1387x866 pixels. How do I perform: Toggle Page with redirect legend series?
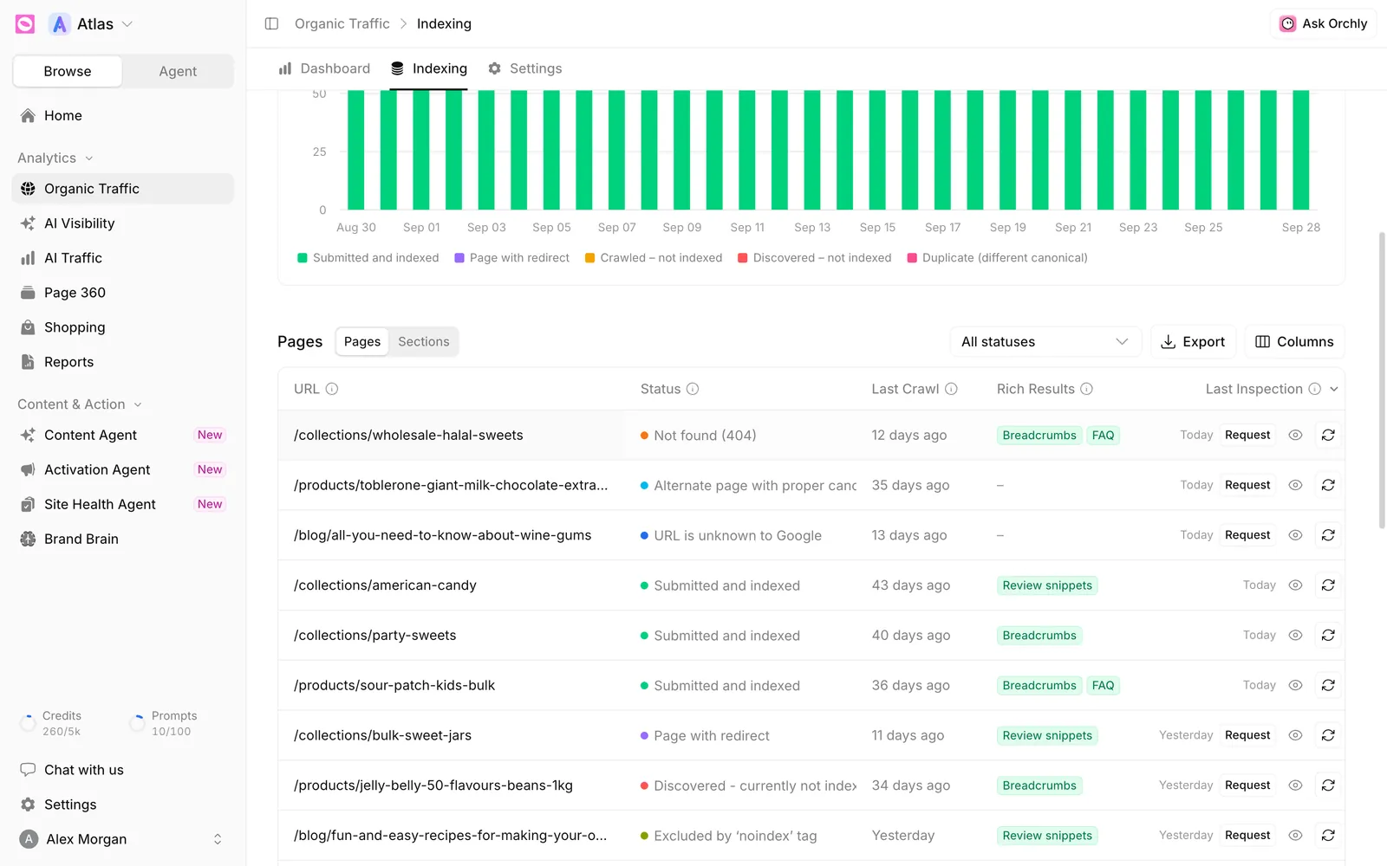[511, 258]
